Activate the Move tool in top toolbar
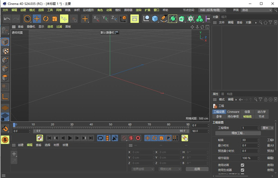This screenshot has height=178, width=278. (x=37, y=19)
